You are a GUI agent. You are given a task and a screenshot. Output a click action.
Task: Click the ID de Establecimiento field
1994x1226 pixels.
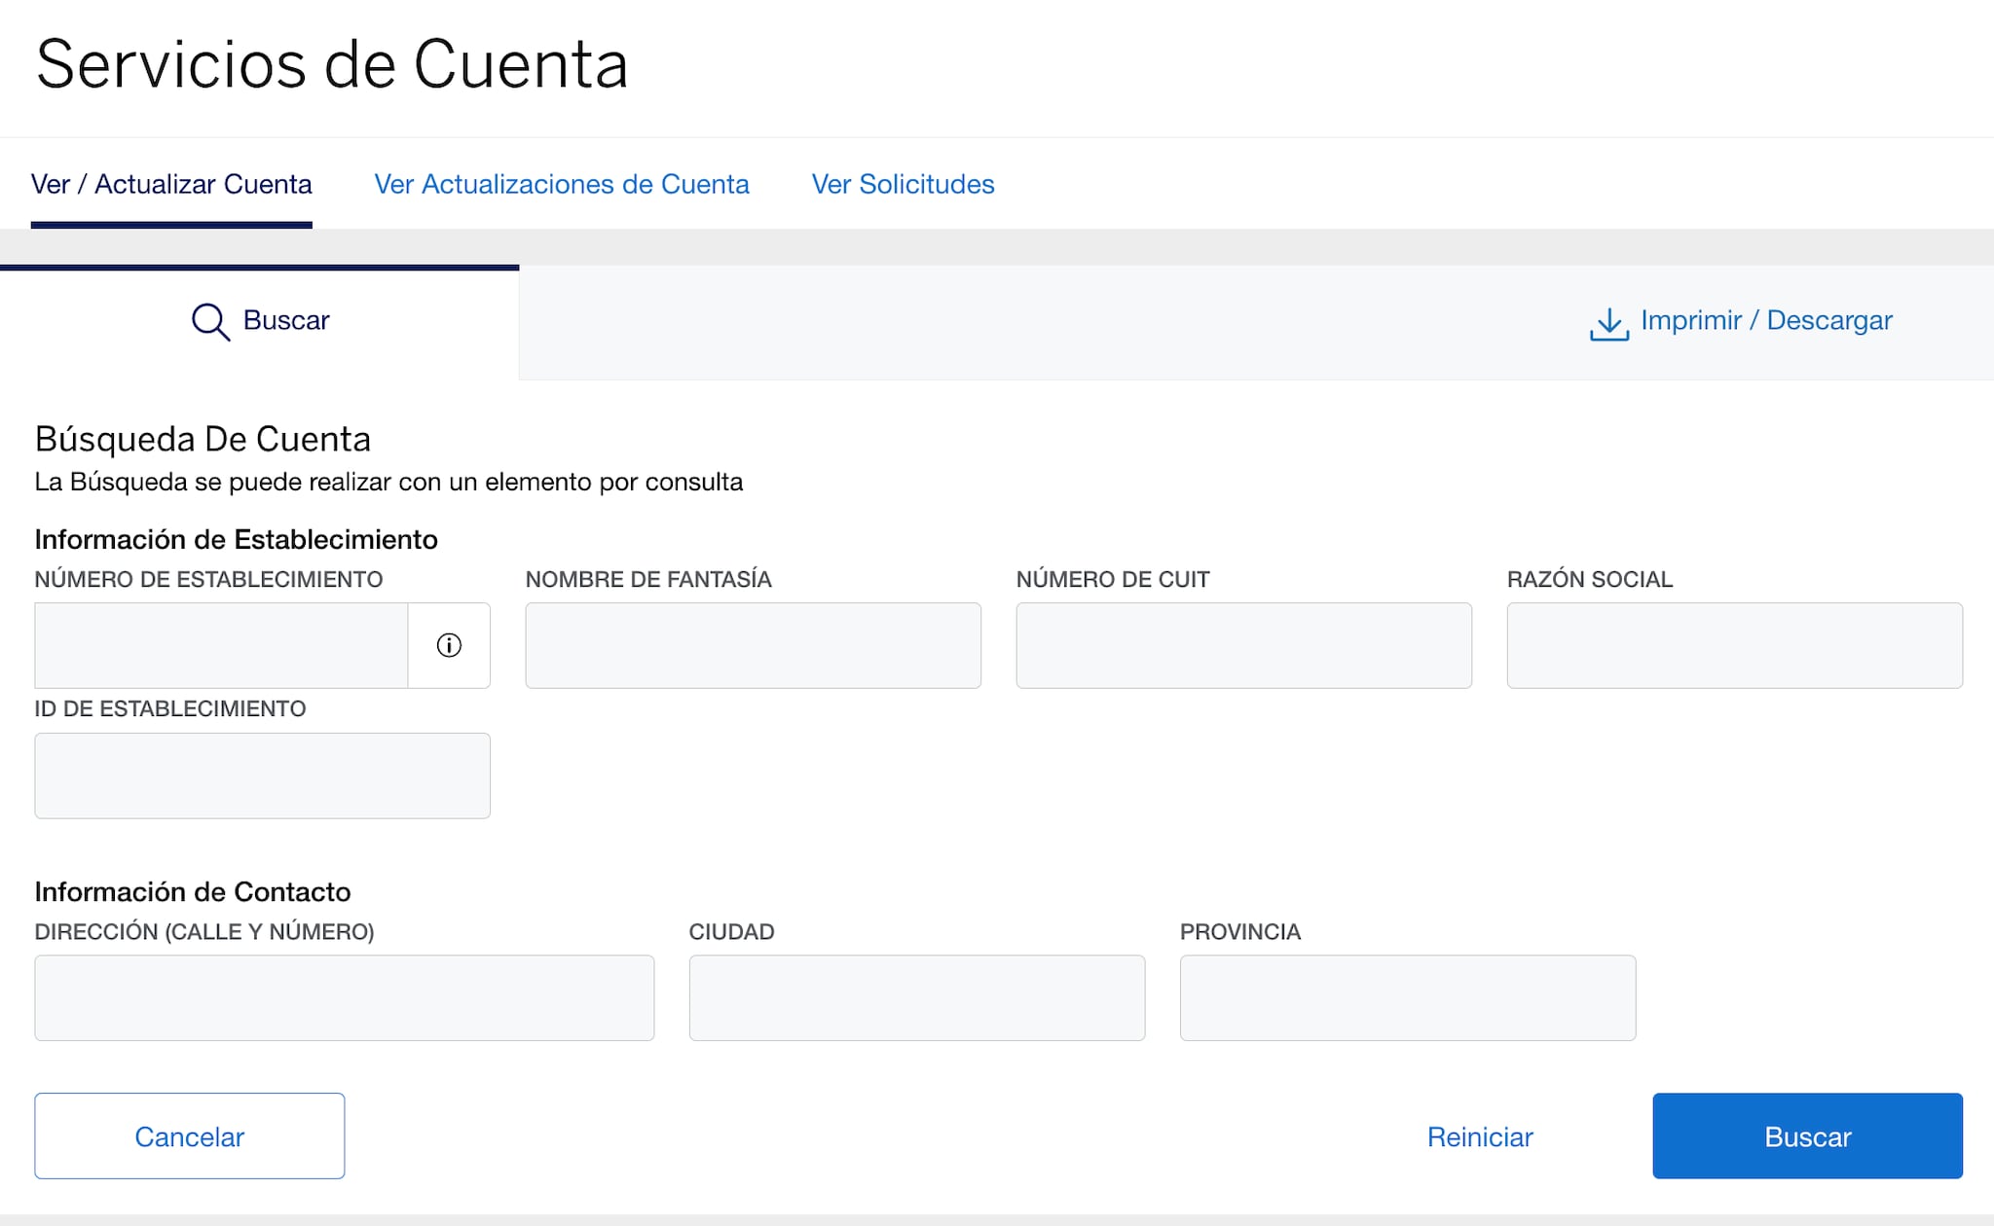(x=262, y=775)
